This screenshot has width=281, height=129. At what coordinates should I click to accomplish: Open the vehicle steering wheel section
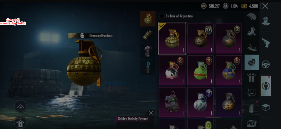266,64
